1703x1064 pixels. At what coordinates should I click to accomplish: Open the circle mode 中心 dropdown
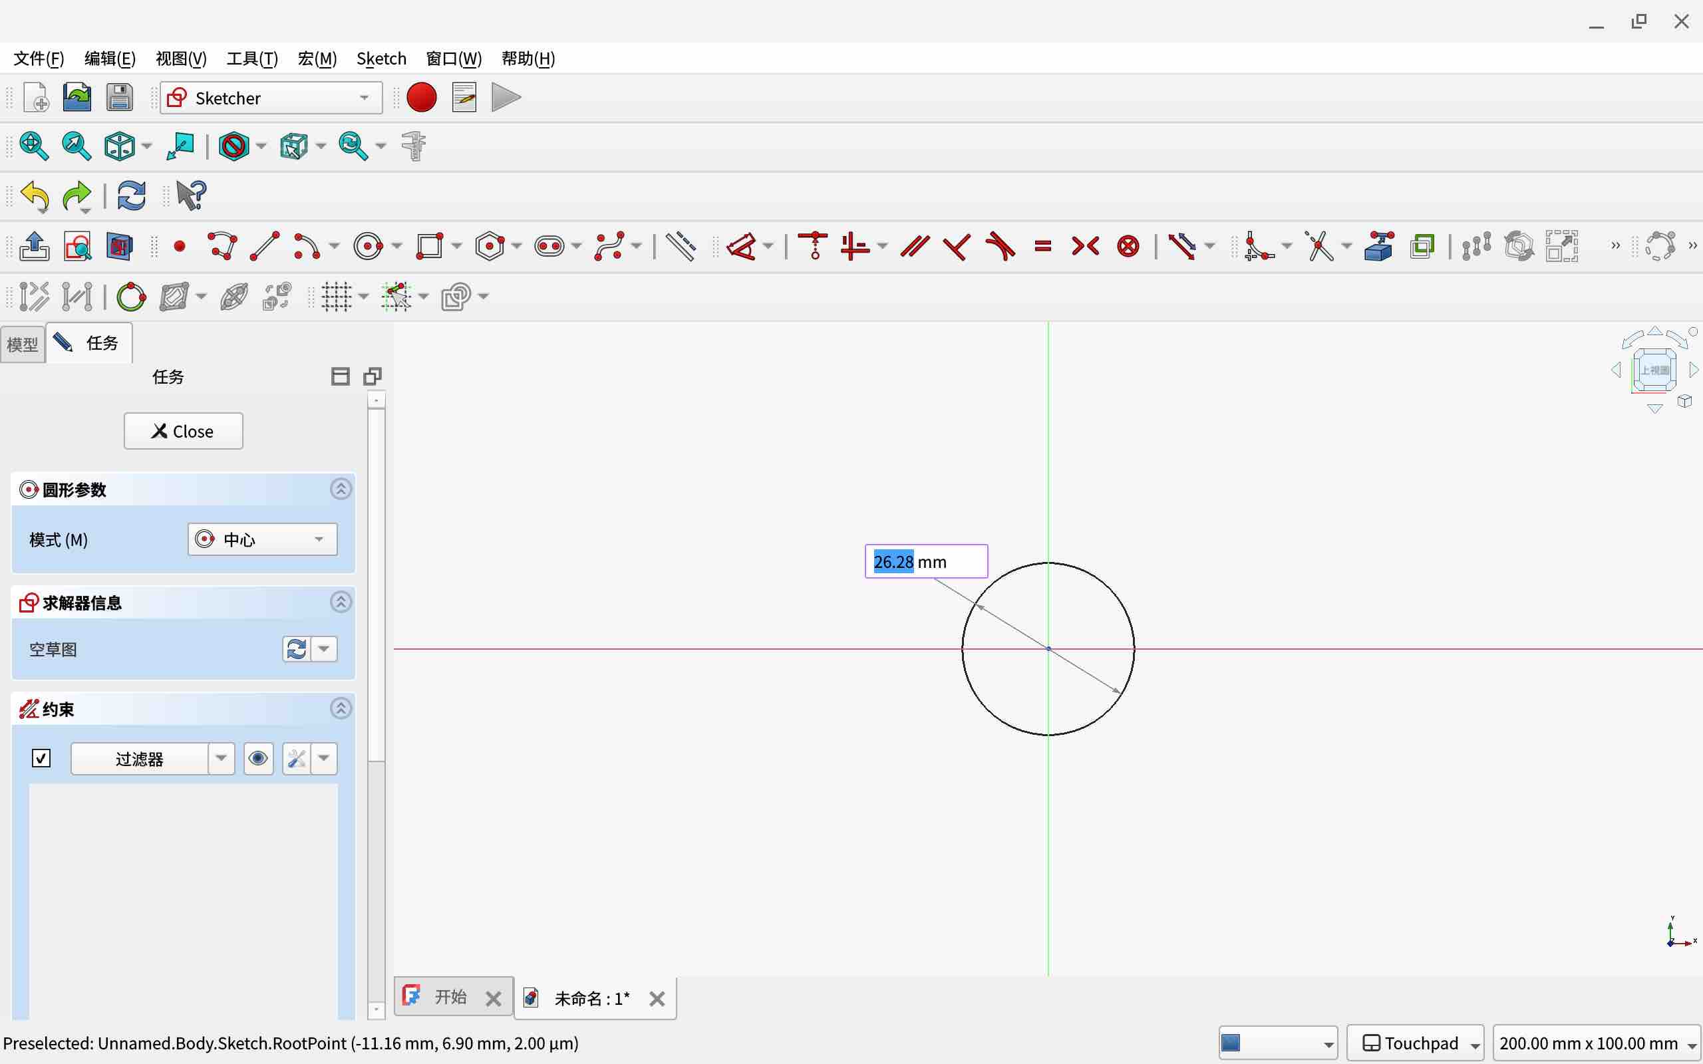coord(263,540)
